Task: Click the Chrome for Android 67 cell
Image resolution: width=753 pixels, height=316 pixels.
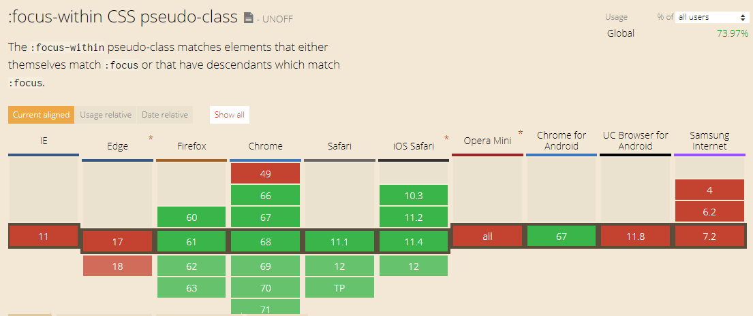Action: tap(562, 236)
